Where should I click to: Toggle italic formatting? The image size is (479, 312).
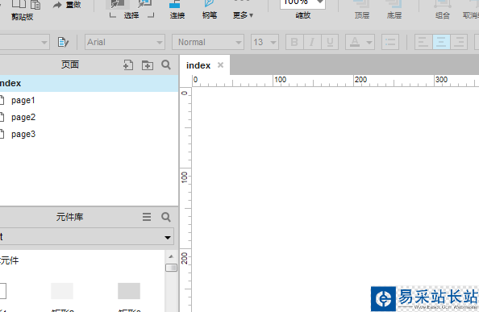coord(312,42)
